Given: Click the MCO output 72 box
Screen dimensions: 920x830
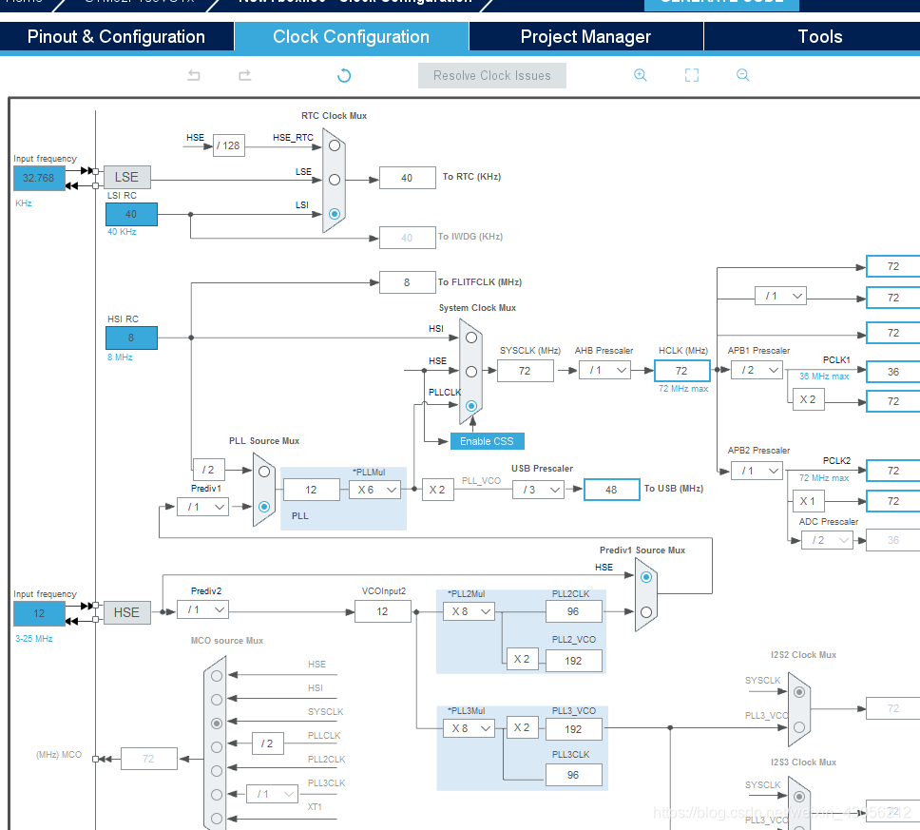Looking at the screenshot, I should tap(149, 759).
